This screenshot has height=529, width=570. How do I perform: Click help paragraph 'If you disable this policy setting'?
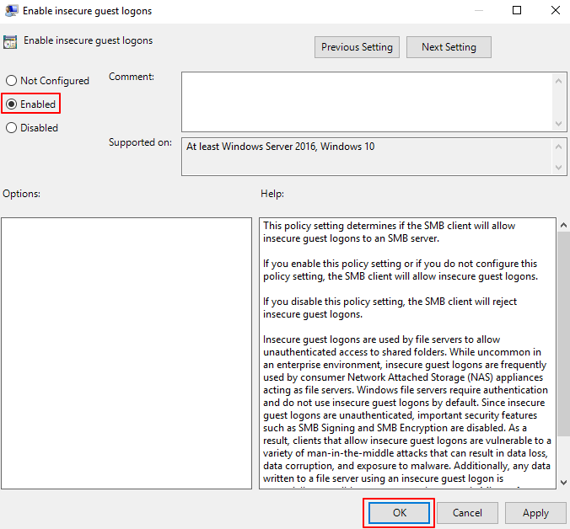tap(390, 307)
